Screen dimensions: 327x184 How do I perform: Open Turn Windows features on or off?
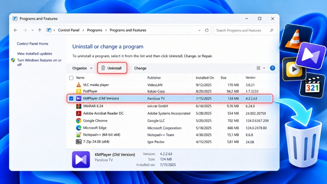point(39,63)
